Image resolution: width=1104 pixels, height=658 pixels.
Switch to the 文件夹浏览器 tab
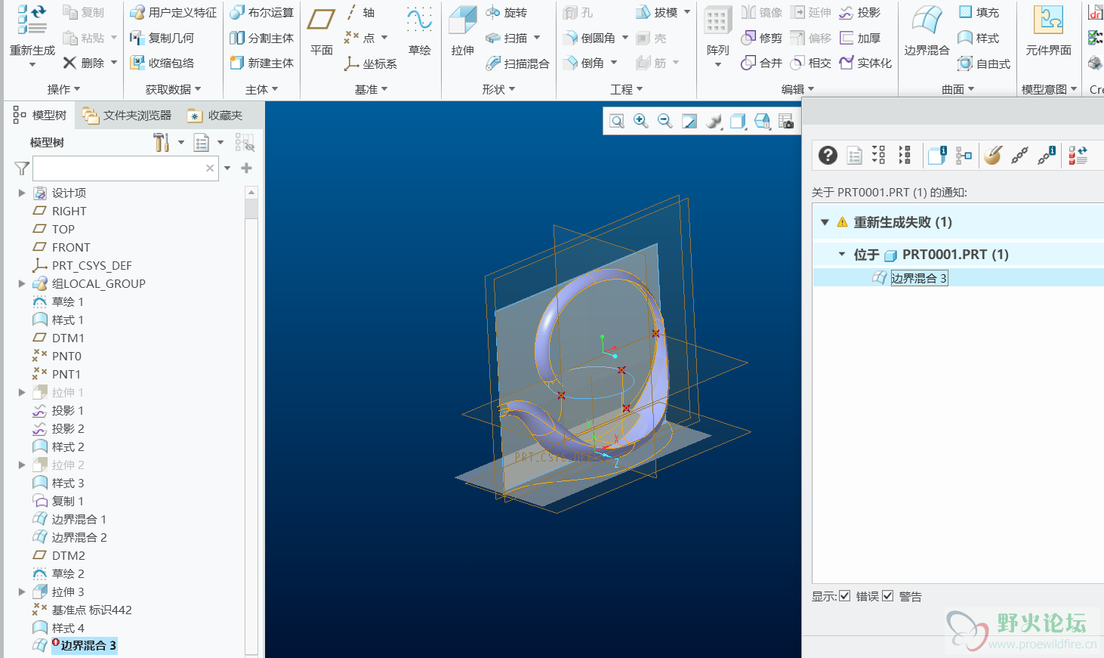pos(127,116)
